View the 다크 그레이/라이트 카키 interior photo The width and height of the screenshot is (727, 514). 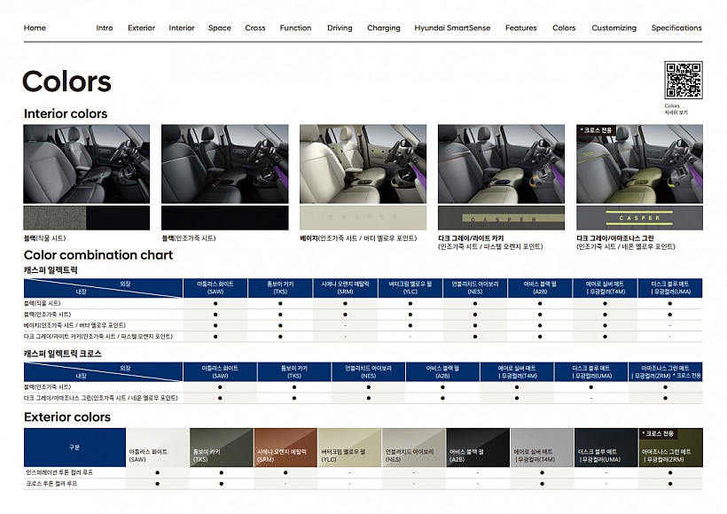[501, 164]
